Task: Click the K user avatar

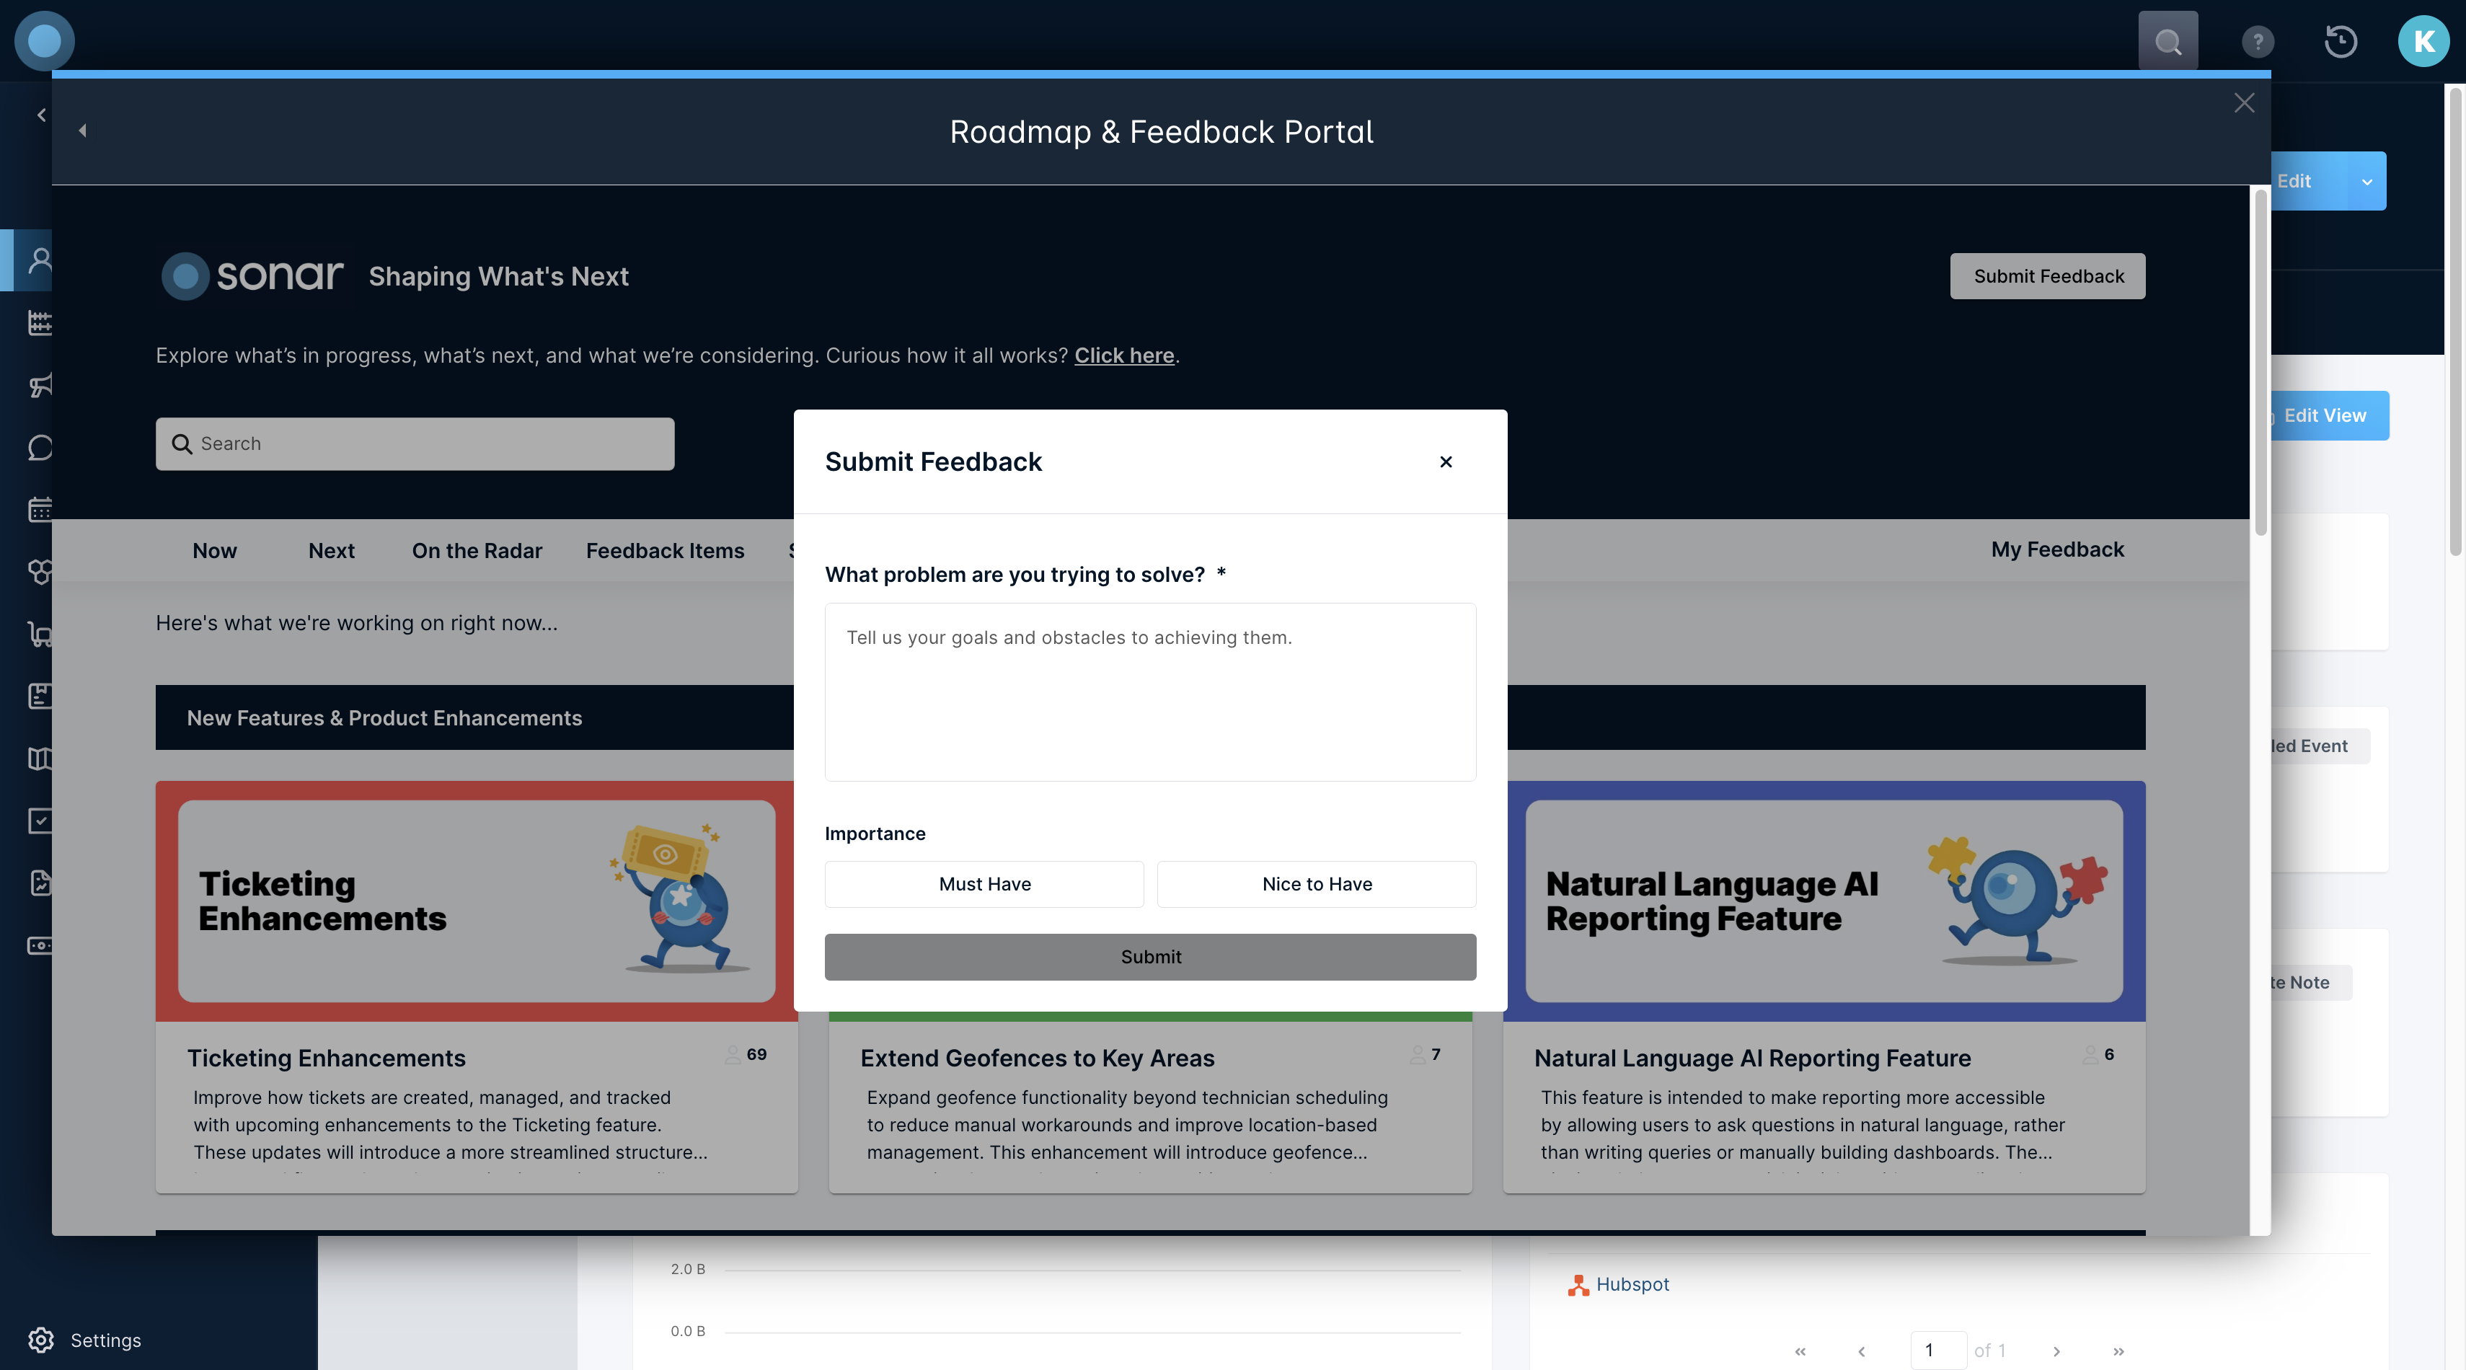Action: pyautogui.click(x=2423, y=41)
